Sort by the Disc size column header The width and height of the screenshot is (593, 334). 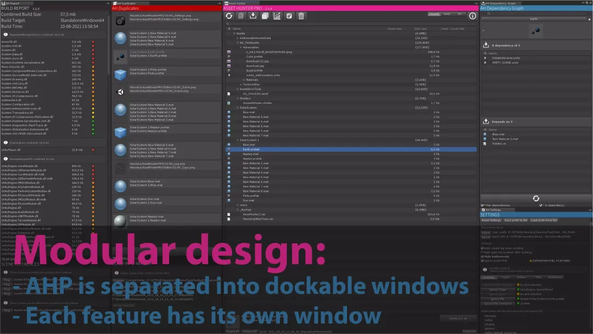421,29
